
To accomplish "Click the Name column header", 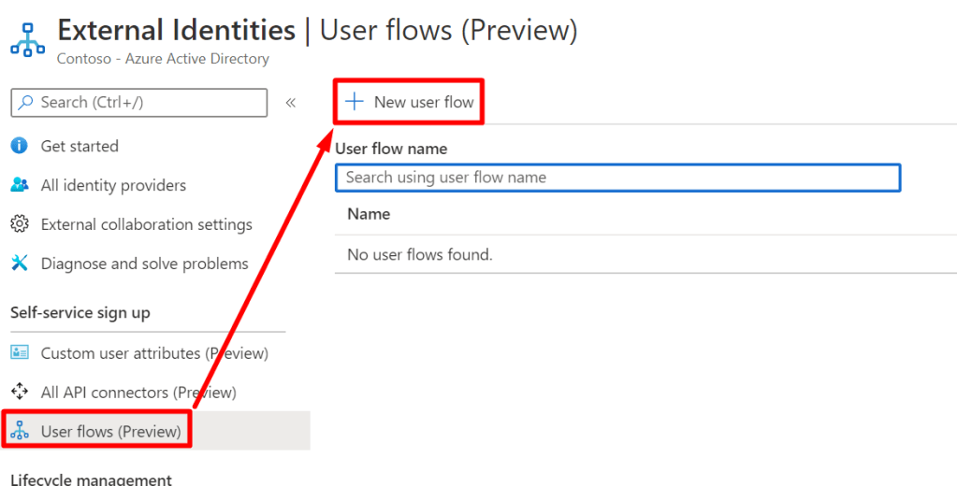I will 369,214.
